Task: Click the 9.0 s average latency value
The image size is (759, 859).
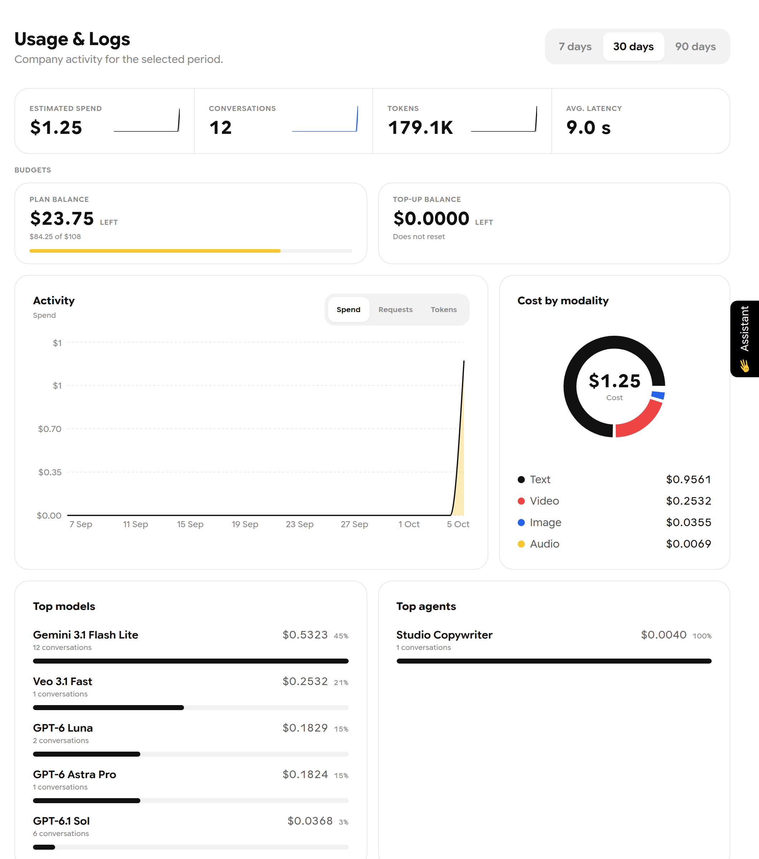Action: [x=588, y=127]
